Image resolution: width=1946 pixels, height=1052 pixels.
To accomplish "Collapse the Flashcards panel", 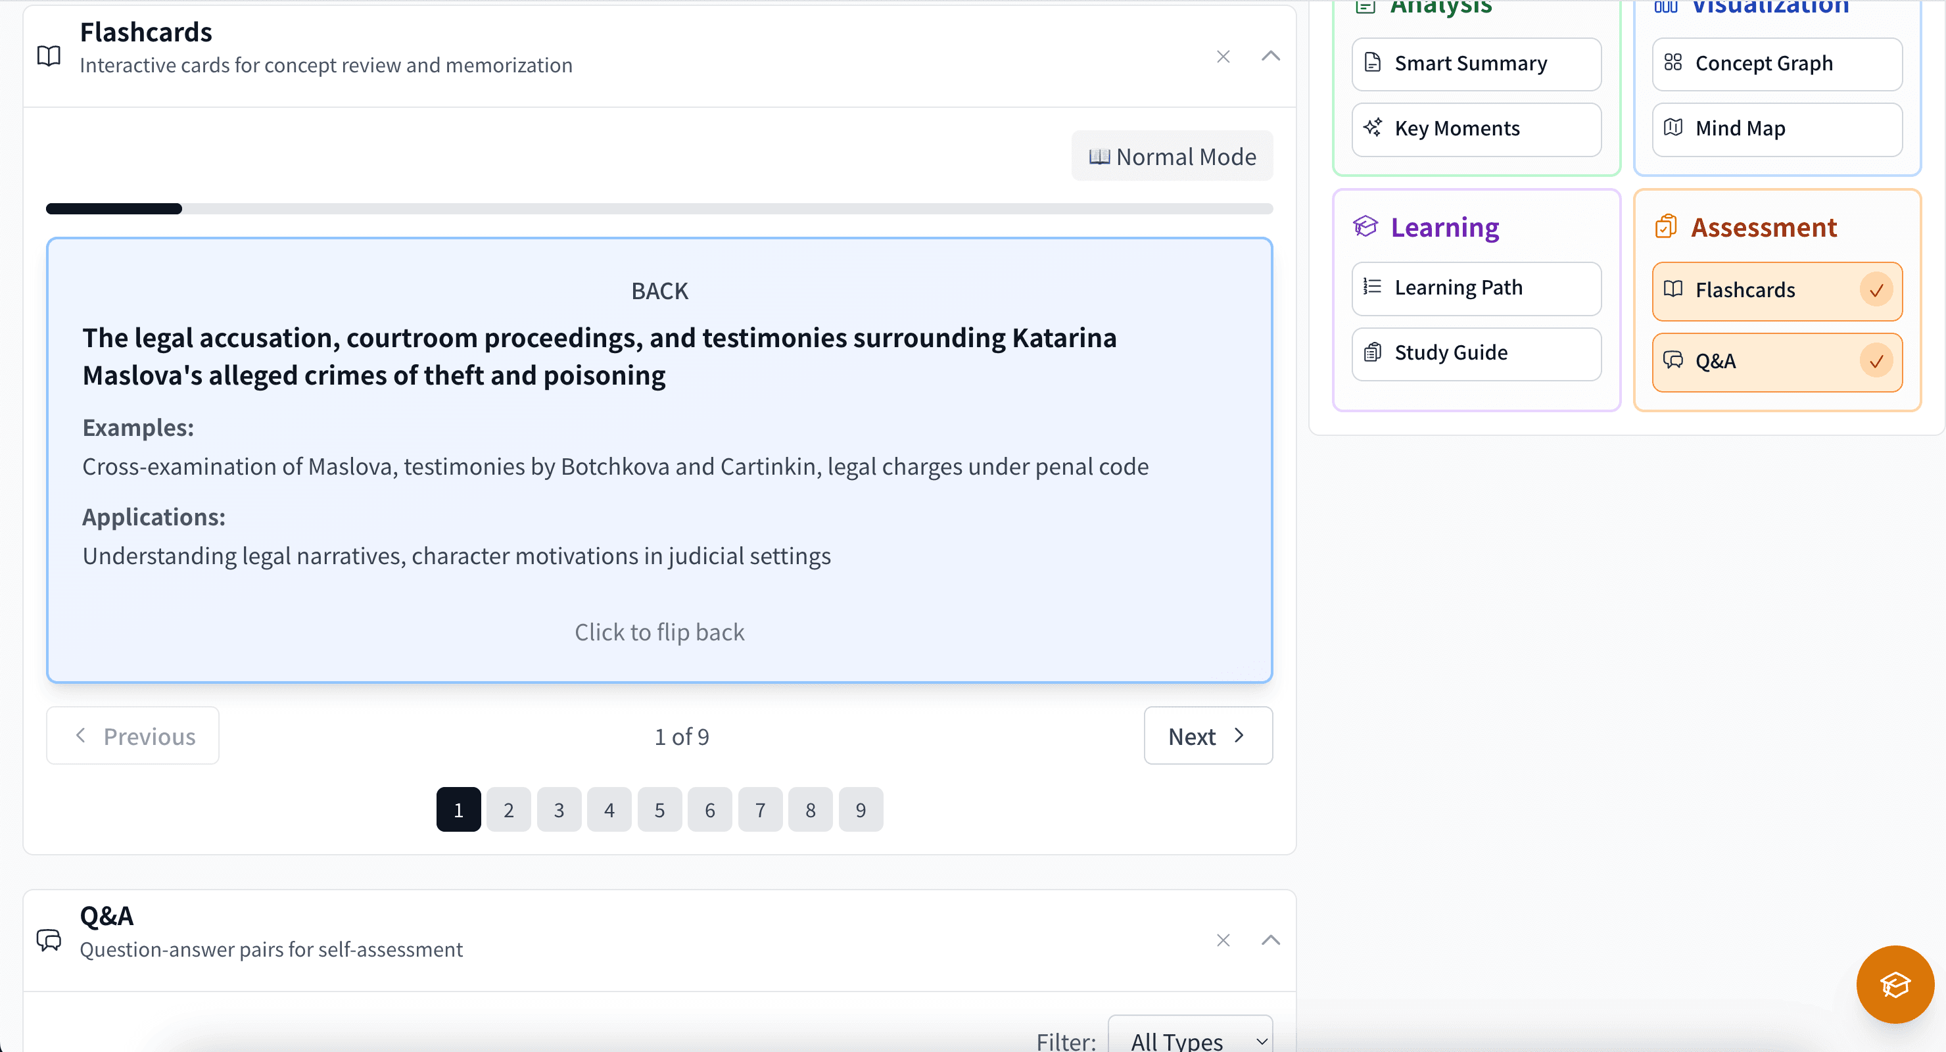I will pyautogui.click(x=1270, y=55).
